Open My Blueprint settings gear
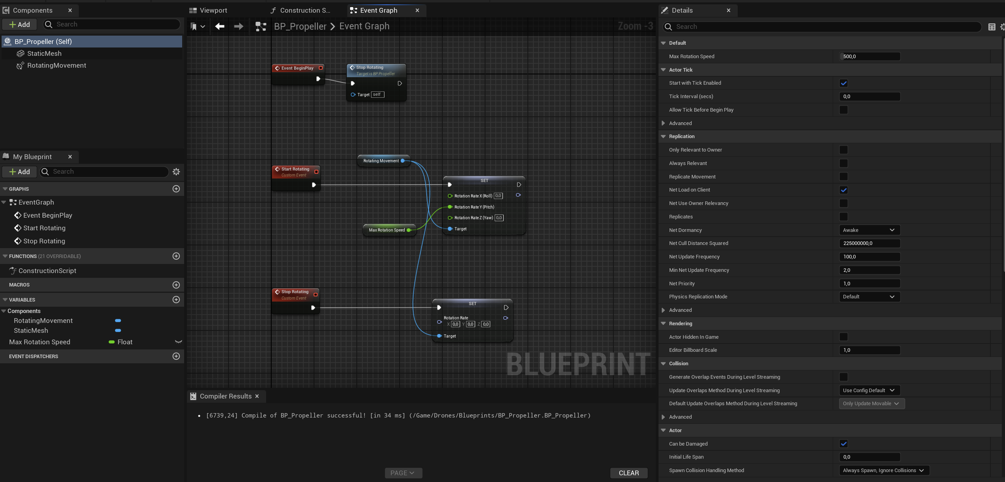 pyautogui.click(x=176, y=172)
